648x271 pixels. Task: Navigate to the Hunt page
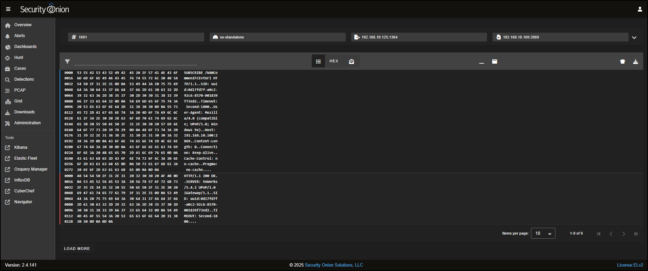[19, 58]
